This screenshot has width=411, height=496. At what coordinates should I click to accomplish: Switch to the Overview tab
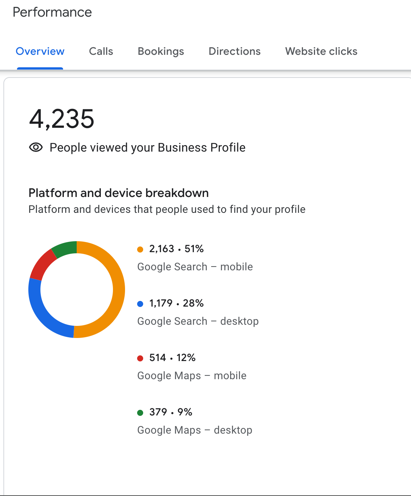(x=40, y=51)
